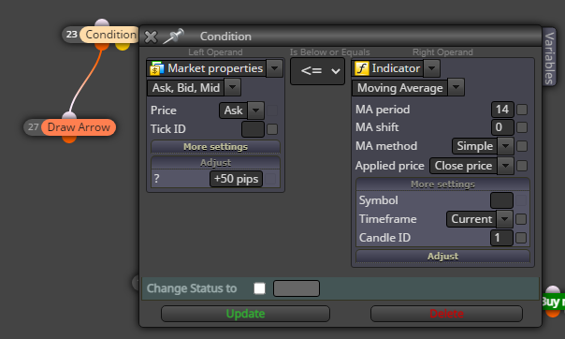Collapse left operand More settings section
The height and width of the screenshot is (339, 565).
click(x=215, y=147)
